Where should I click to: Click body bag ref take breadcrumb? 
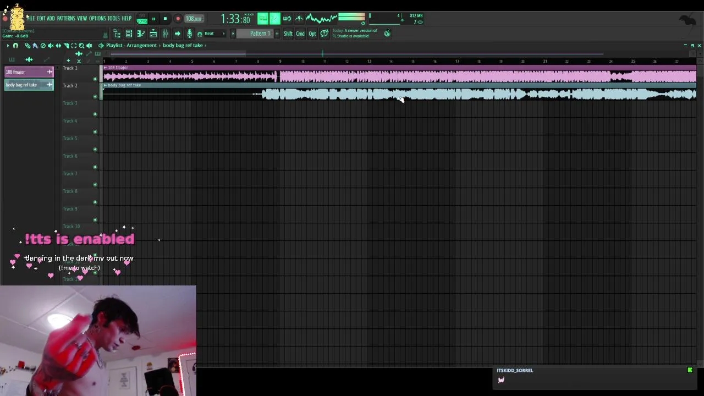tap(183, 45)
